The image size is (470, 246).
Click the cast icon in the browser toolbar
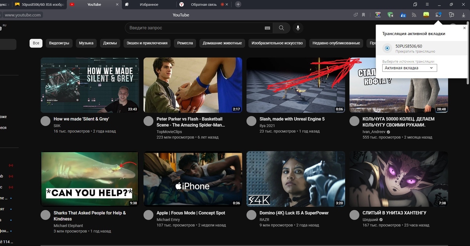(438, 15)
